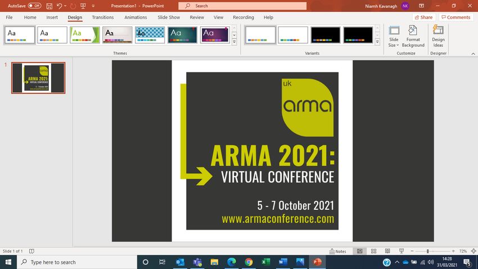This screenshot has width=478, height=269.
Task: Collapse the ribbon chevron
Action: point(473,53)
